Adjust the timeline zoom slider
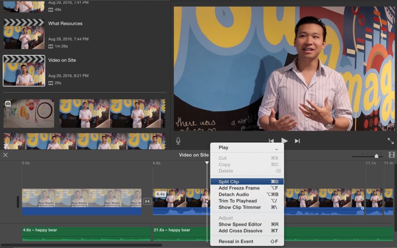397x248 pixels. click(376, 156)
